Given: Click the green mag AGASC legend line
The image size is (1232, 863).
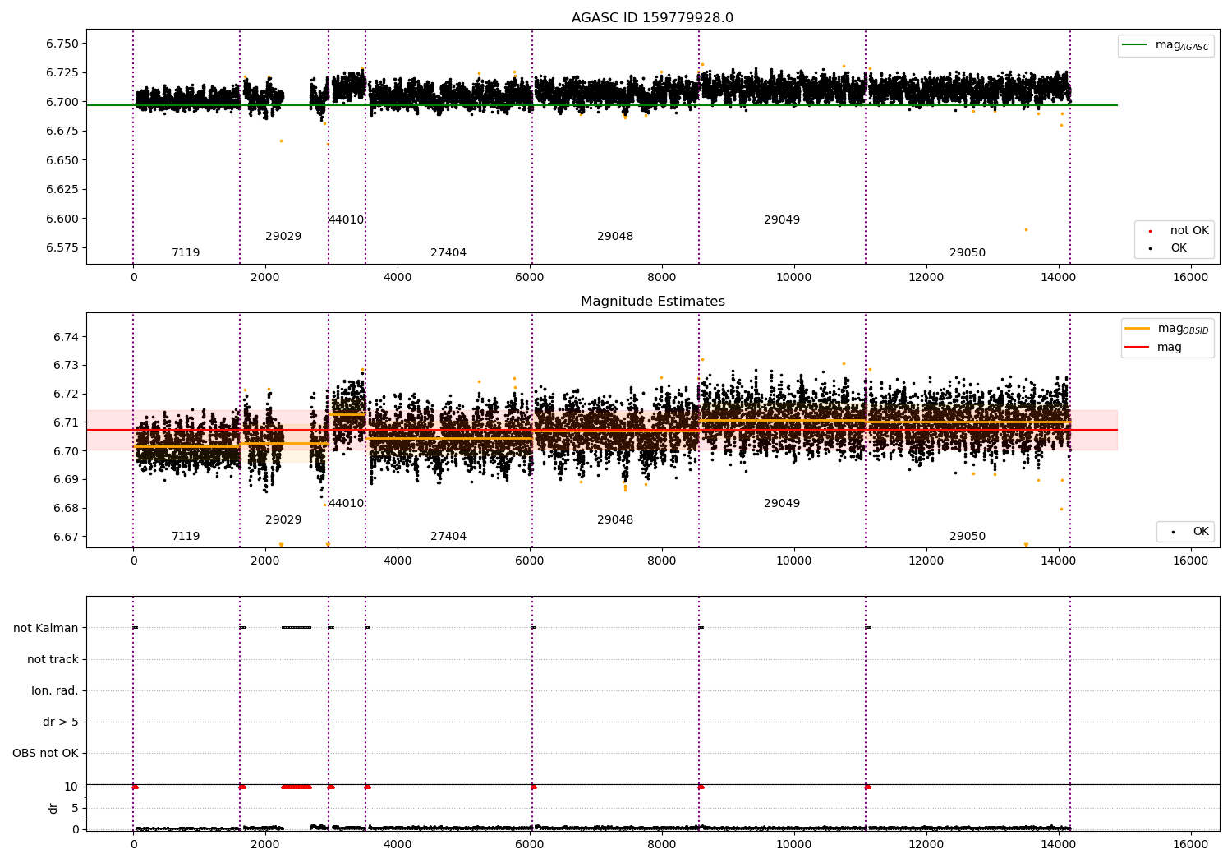Looking at the screenshot, I should 1134,45.
